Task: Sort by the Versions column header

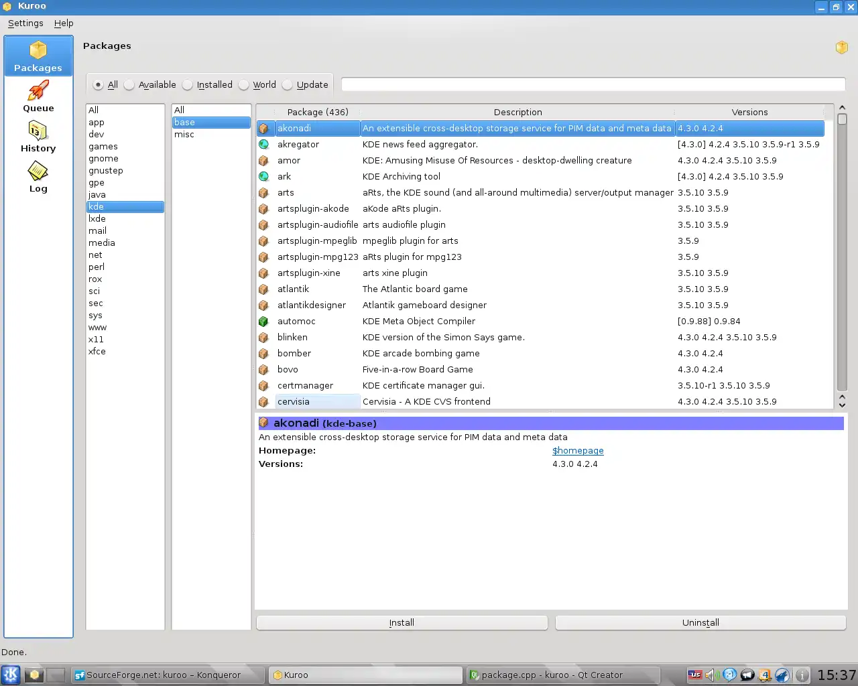Action: pyautogui.click(x=749, y=112)
